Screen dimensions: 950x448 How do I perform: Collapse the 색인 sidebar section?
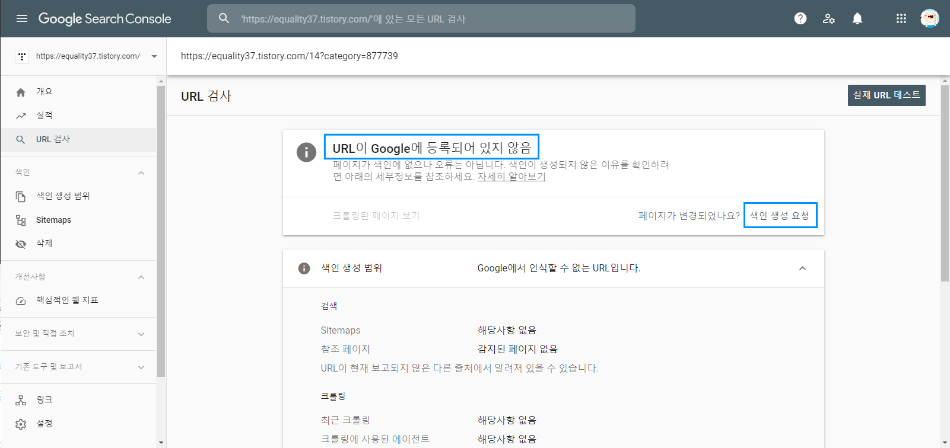(x=141, y=172)
